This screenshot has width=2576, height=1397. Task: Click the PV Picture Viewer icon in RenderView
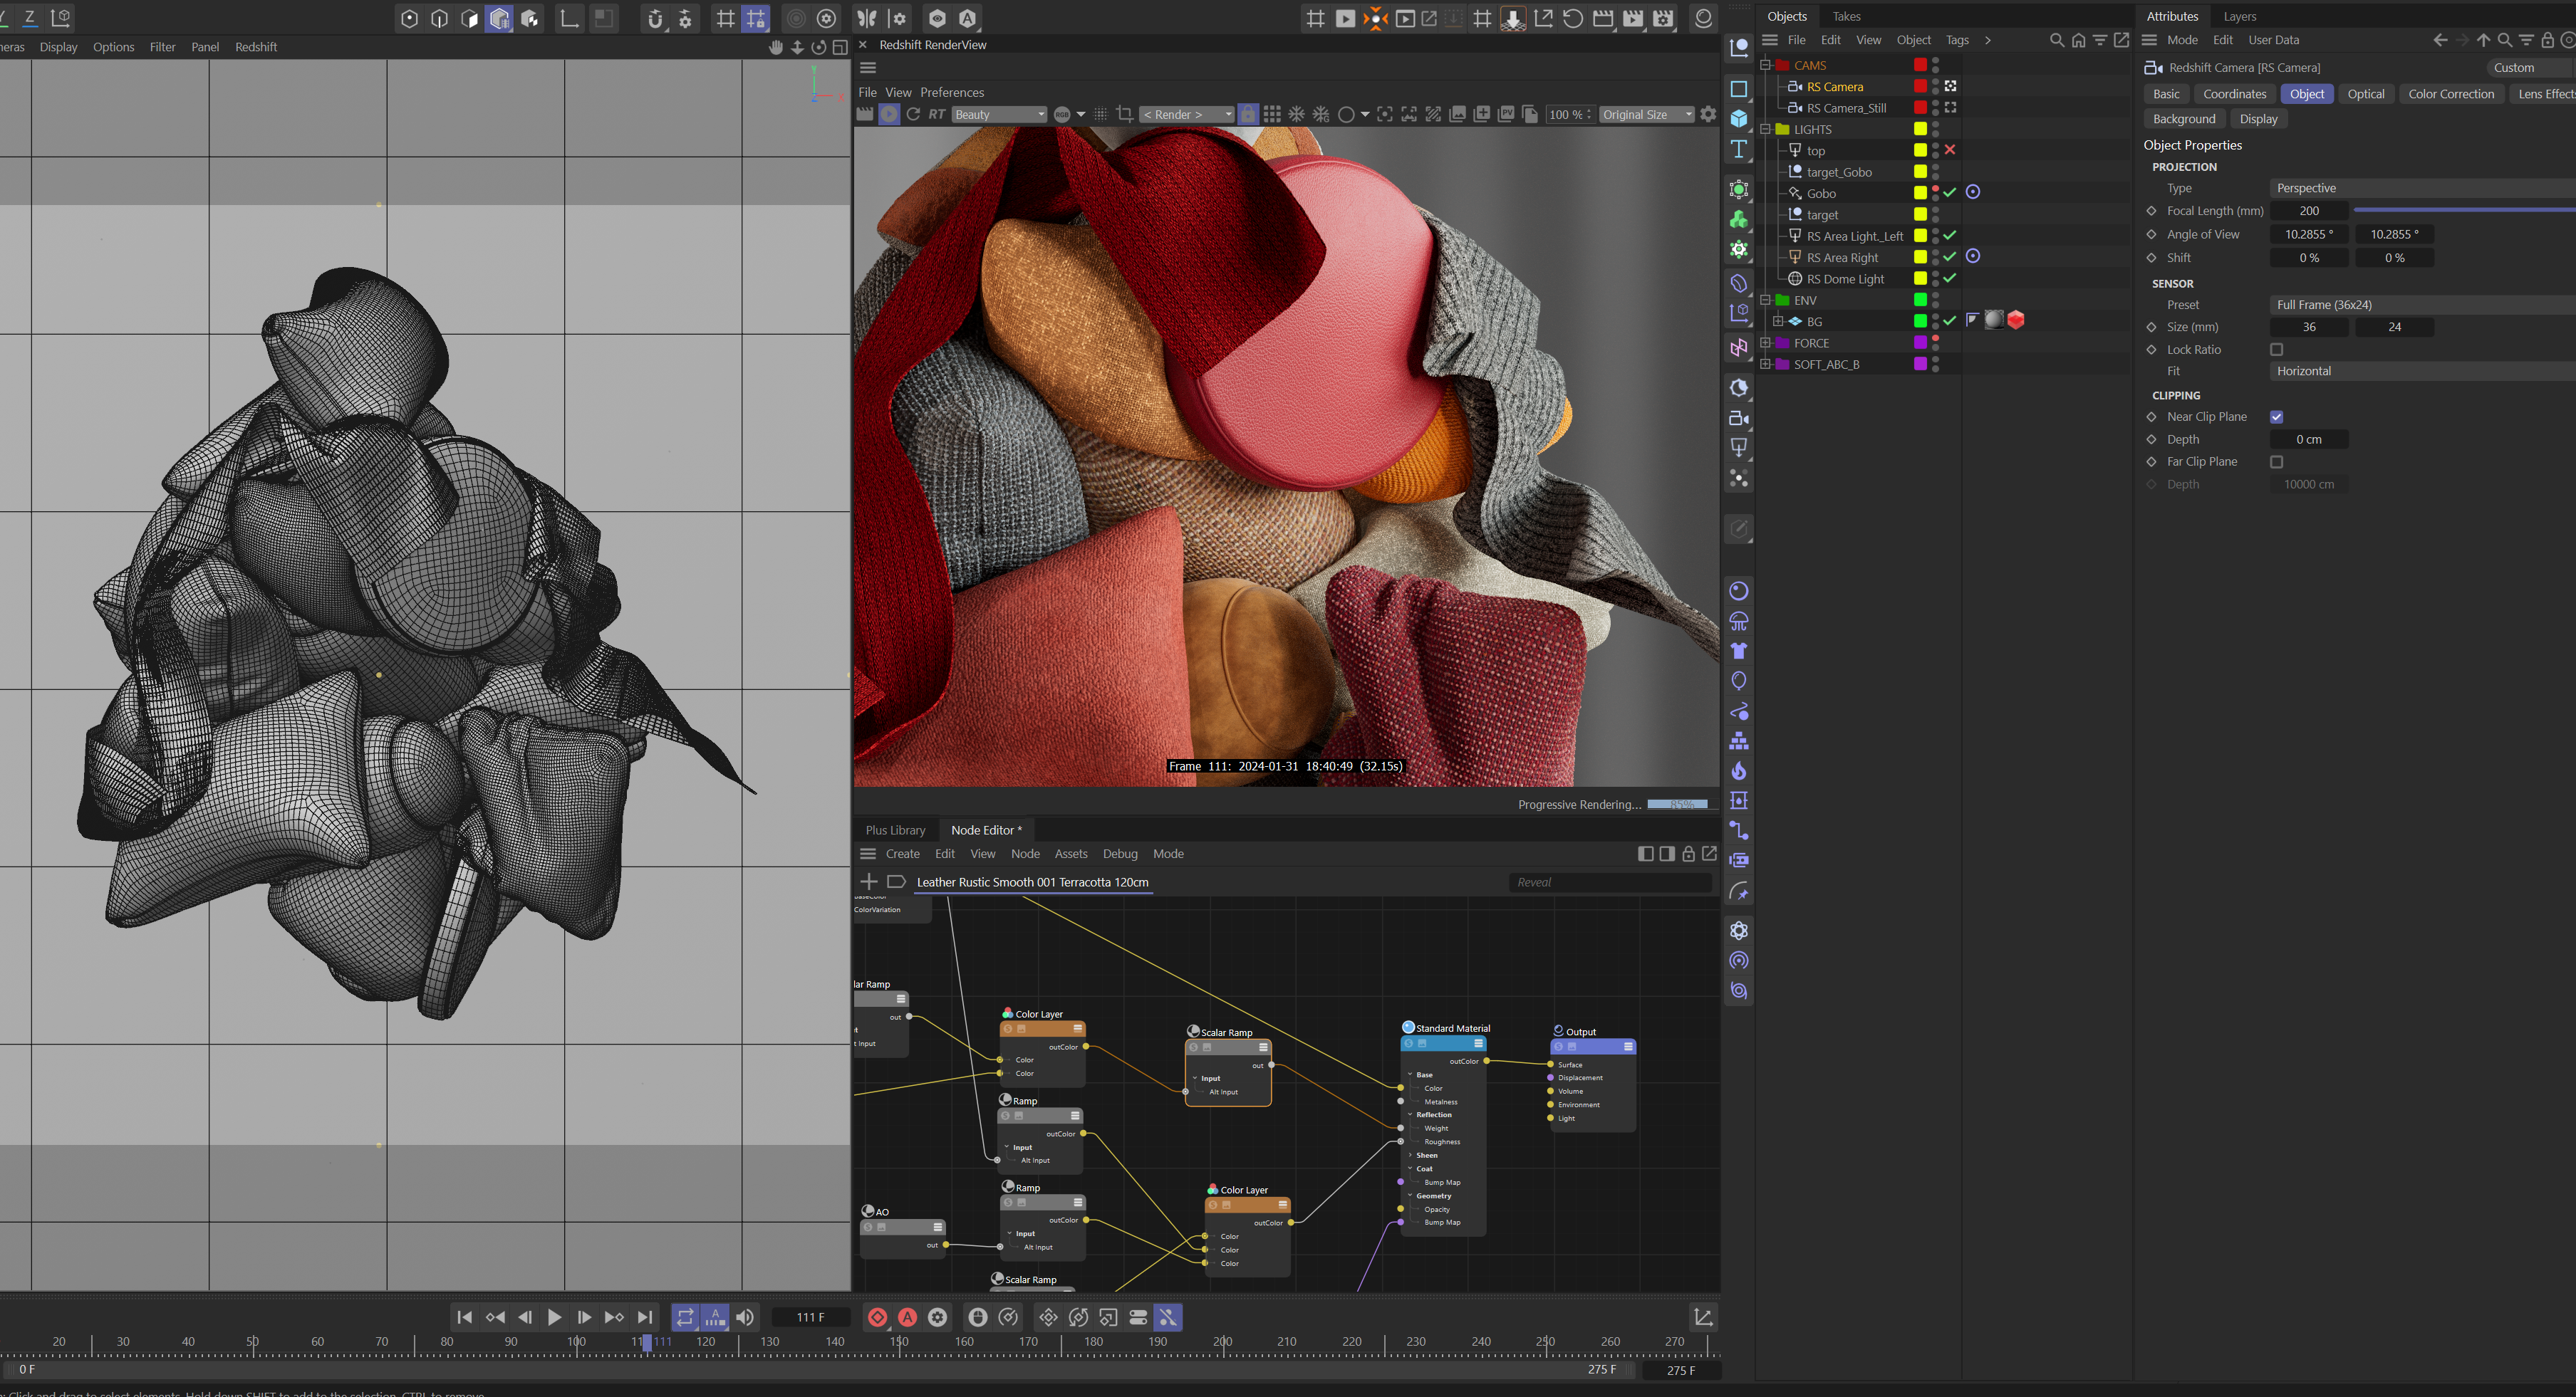(x=1506, y=115)
